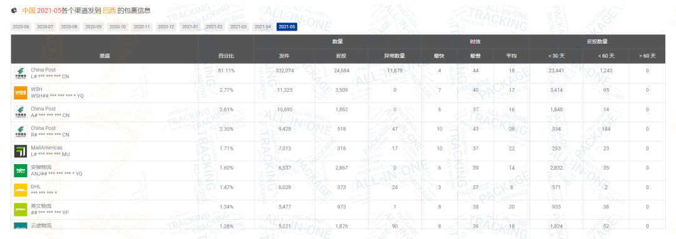
Task: Click the 平均 column header
Action: point(511,56)
